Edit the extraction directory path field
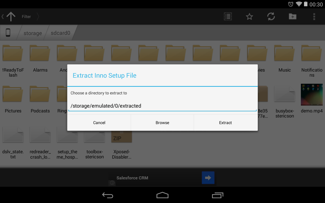 pos(162,106)
